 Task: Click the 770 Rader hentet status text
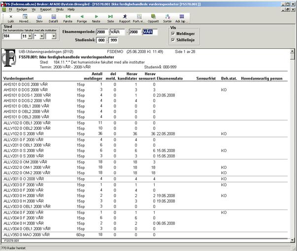coord(13,248)
